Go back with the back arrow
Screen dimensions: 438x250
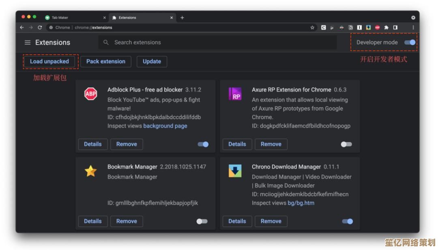[x=22, y=27]
